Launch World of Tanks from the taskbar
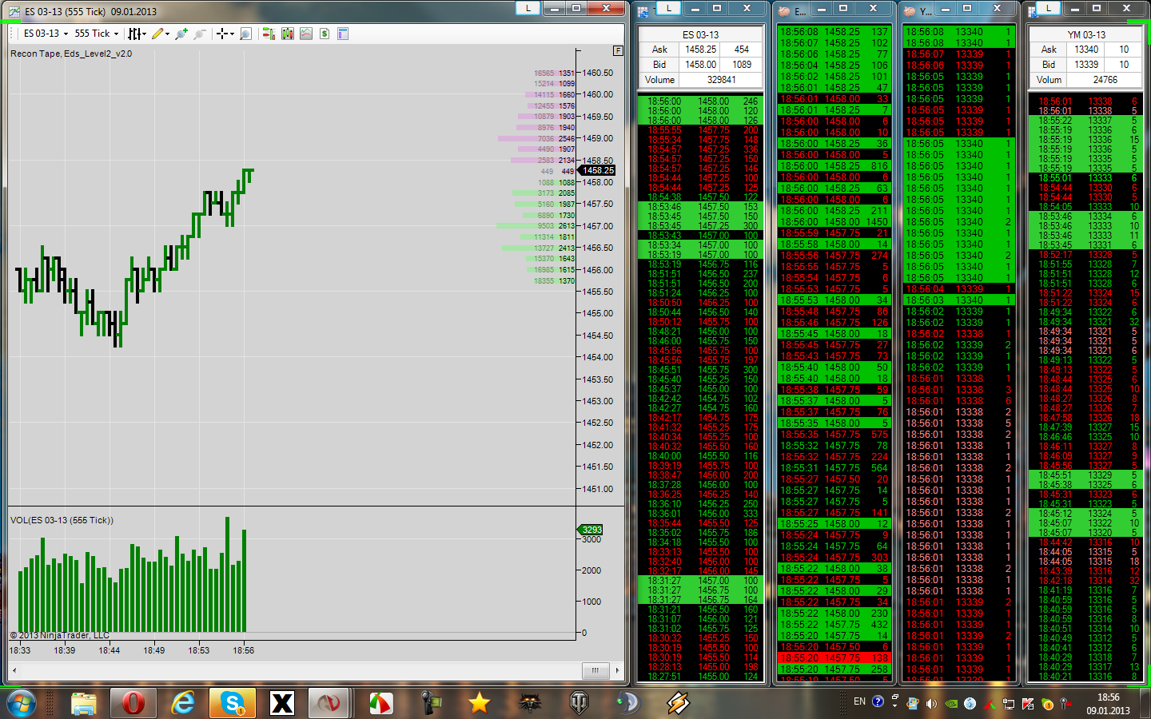 [x=579, y=703]
